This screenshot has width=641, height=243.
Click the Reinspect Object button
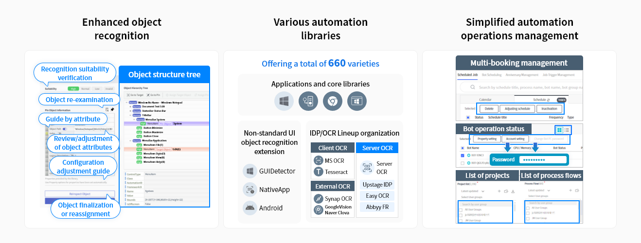[80, 194]
